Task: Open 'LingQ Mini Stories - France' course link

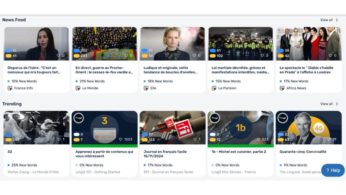Action: click(234, 172)
